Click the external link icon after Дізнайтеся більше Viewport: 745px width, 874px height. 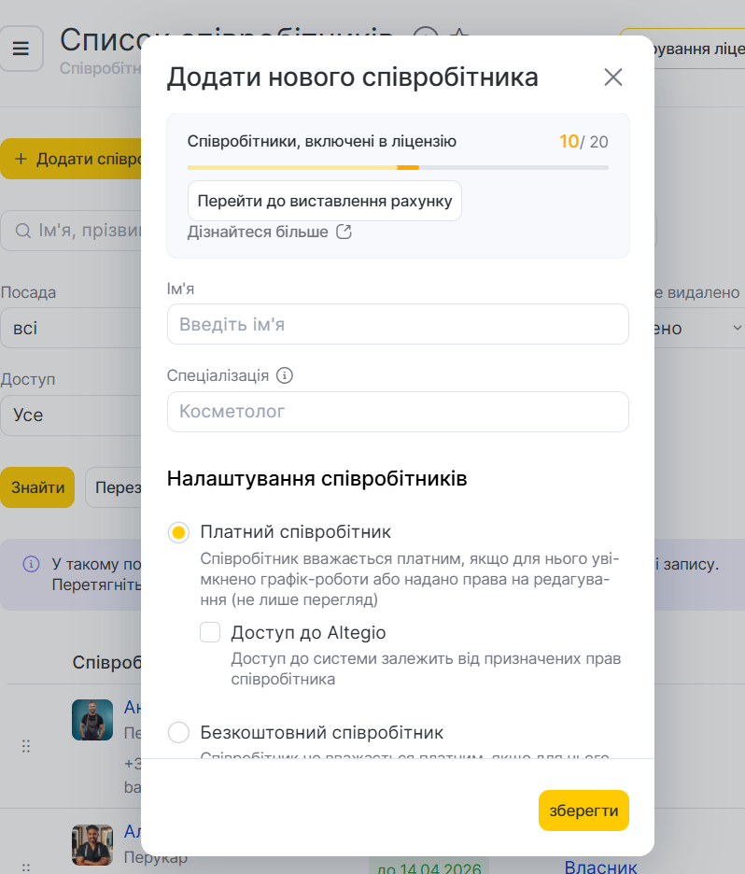tap(344, 232)
